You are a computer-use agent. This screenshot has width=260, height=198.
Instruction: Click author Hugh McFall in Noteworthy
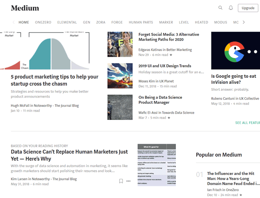[x=45, y=106]
